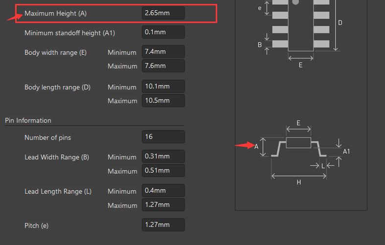
Task: Edit the Number of pins field
Action: (163, 137)
